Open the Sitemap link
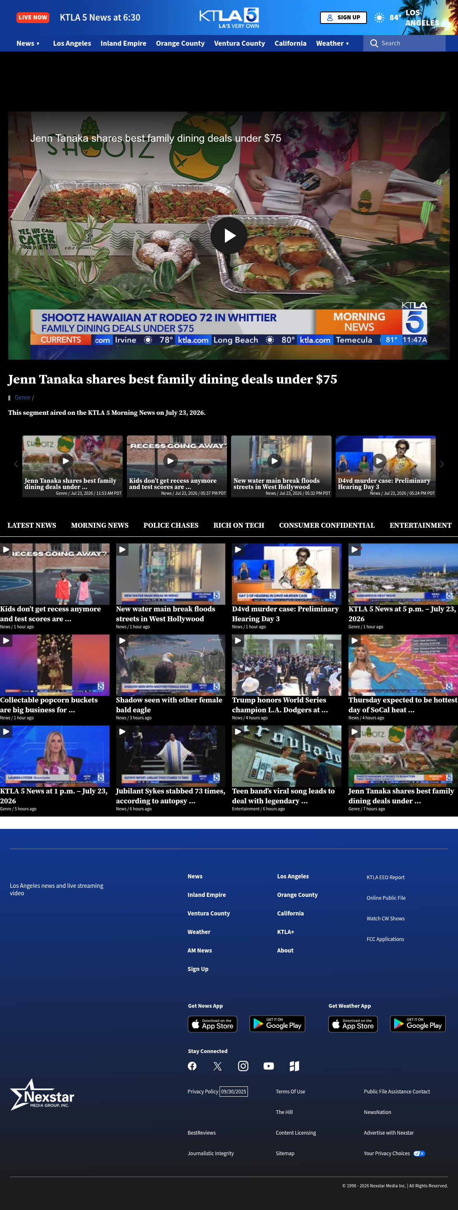Screen dimensions: 458x1210 (285, 1153)
